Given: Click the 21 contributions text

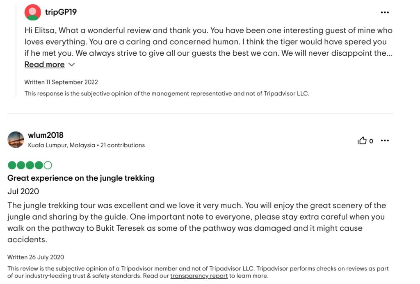Looking at the screenshot, I should (122, 145).
